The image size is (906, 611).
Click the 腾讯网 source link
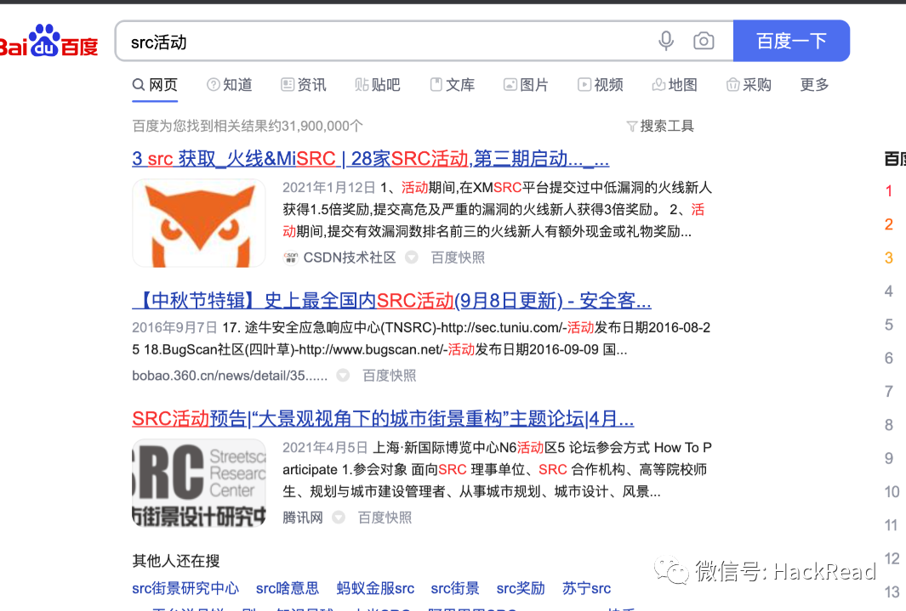[303, 518]
